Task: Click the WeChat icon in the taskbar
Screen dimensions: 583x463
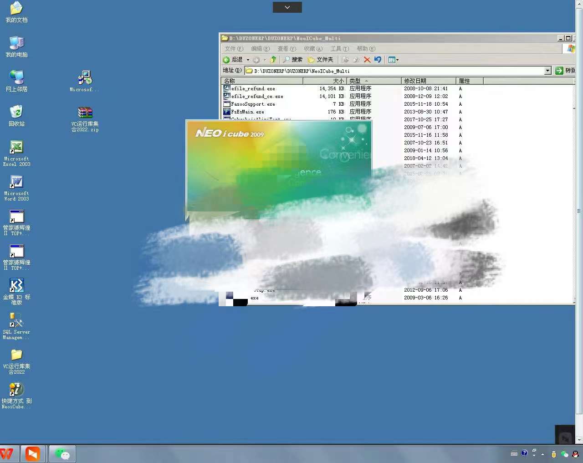Action: pyautogui.click(x=62, y=454)
